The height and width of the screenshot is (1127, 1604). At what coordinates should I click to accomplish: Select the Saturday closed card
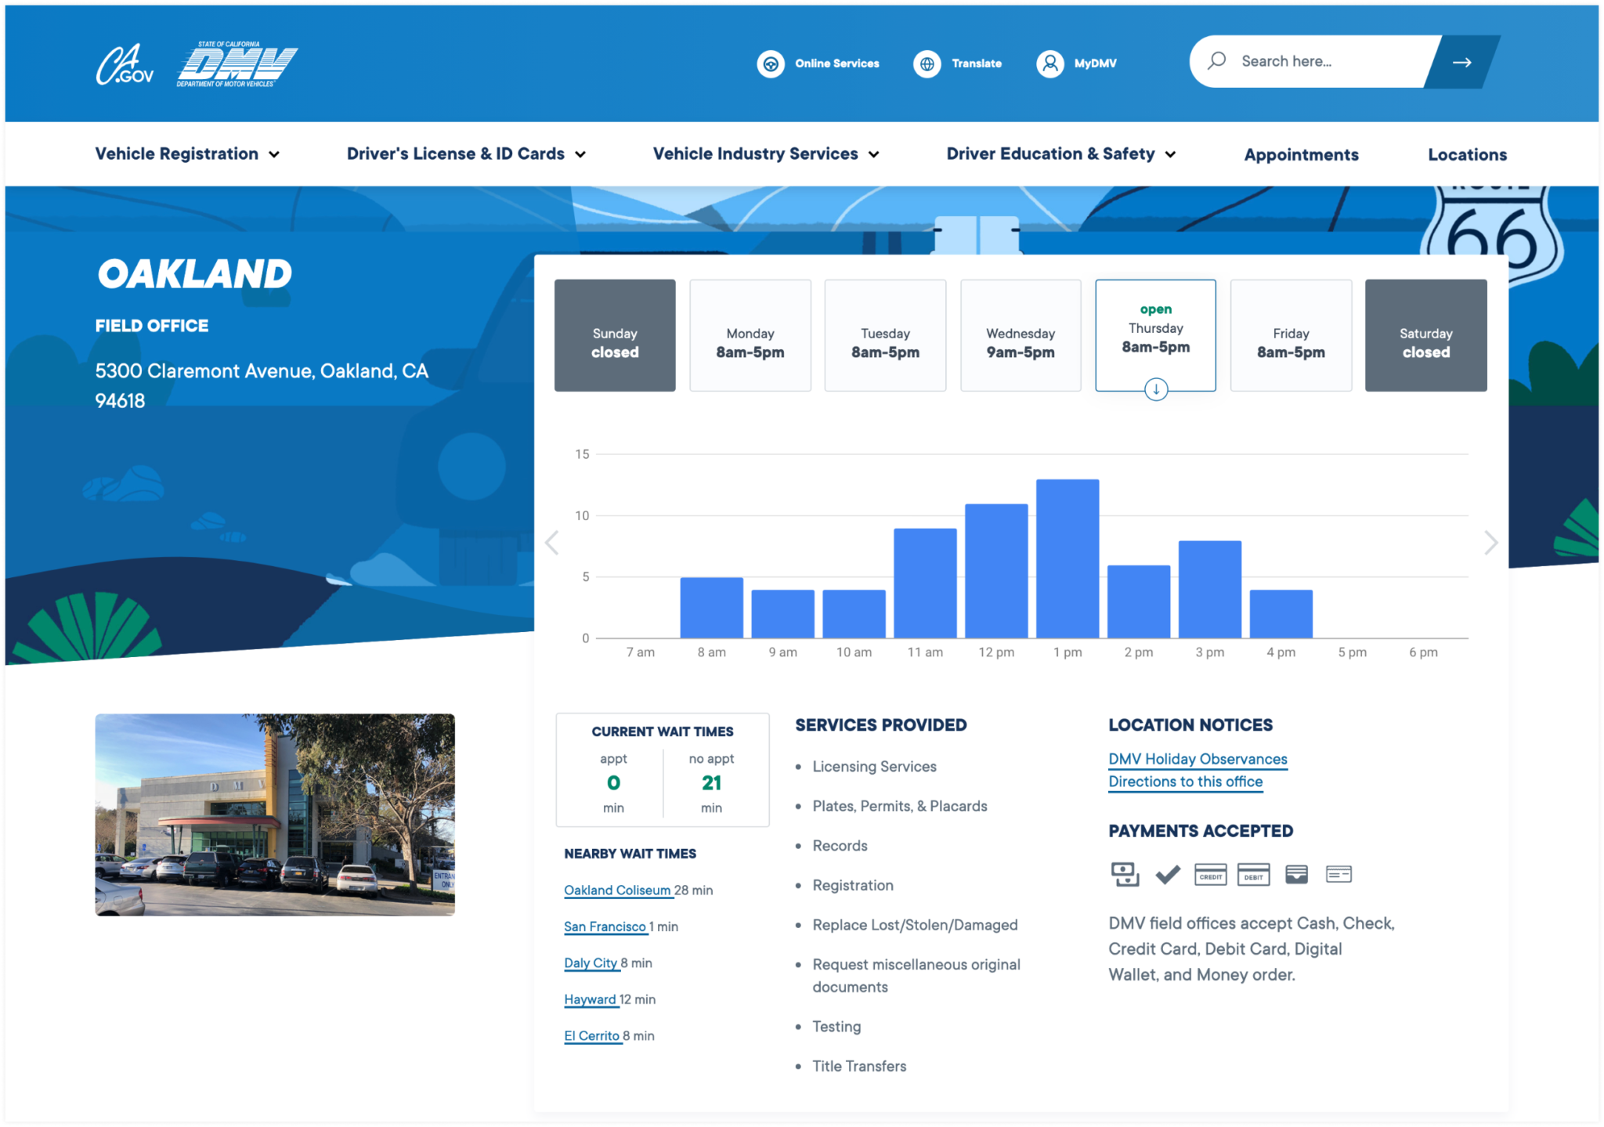coord(1425,335)
